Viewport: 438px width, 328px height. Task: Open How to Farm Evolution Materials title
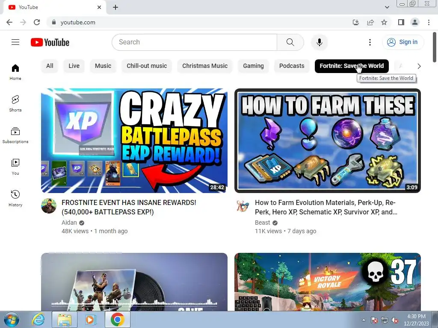(x=326, y=207)
